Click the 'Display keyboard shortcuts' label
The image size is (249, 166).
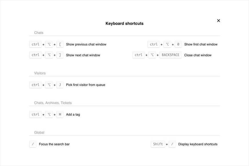[x=198, y=144]
